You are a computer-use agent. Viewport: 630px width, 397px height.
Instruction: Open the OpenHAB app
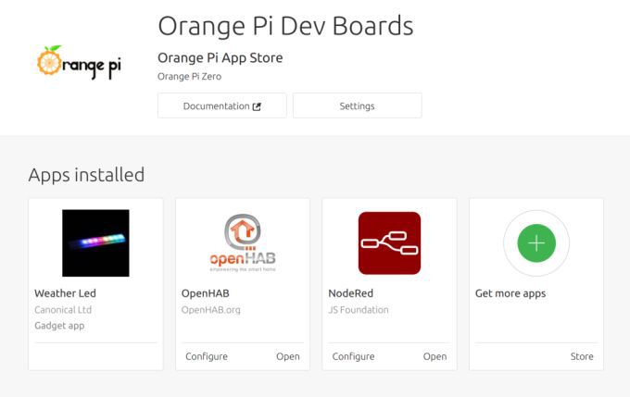click(287, 356)
